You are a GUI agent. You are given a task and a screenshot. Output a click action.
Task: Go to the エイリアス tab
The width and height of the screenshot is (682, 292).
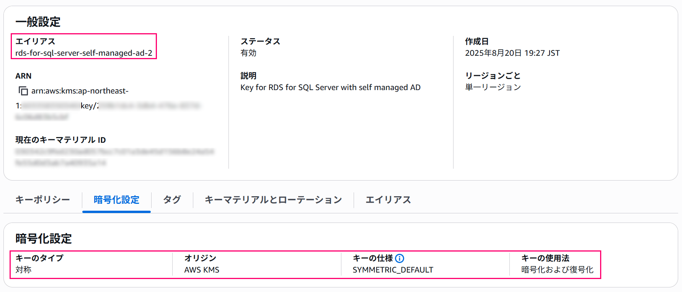point(388,200)
